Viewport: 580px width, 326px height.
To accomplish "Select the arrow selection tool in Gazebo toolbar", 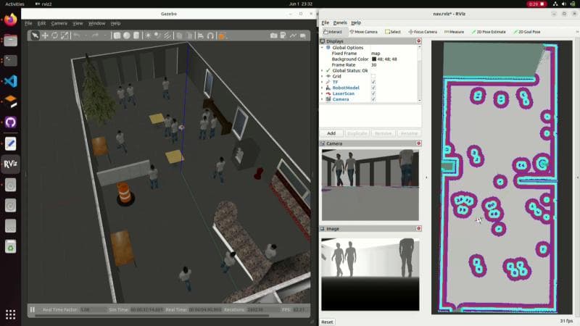I will 35,35.
